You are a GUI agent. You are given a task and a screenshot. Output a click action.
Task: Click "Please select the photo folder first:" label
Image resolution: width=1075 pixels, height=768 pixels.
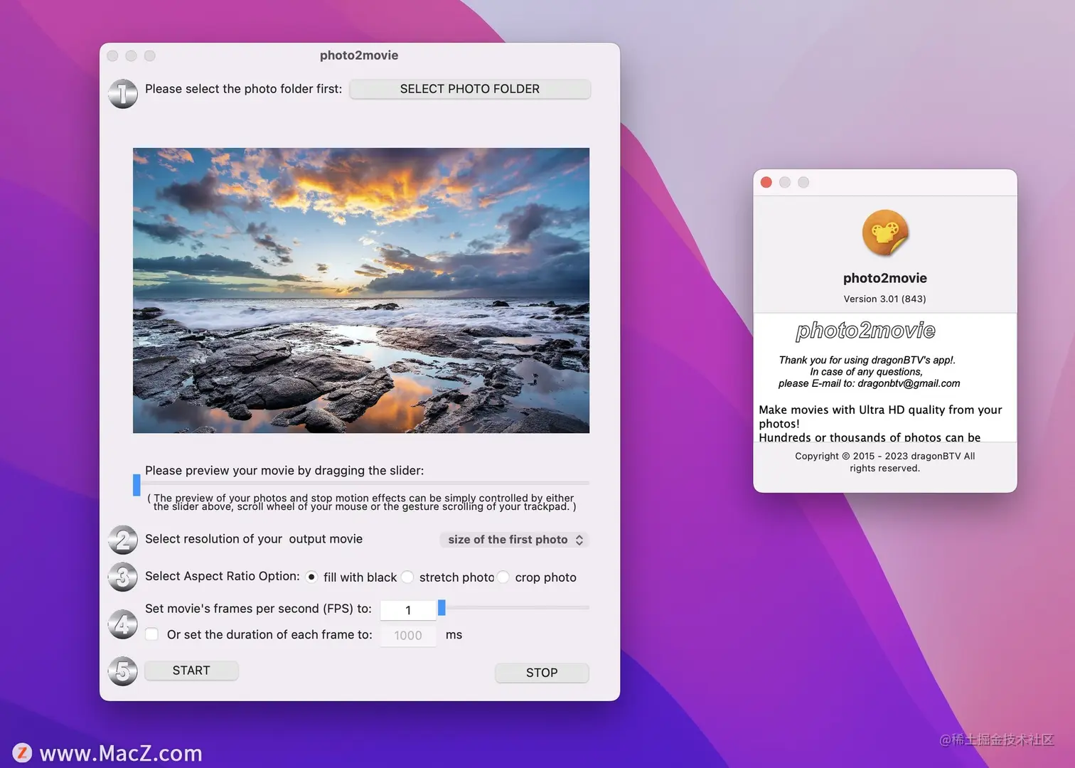tap(243, 89)
